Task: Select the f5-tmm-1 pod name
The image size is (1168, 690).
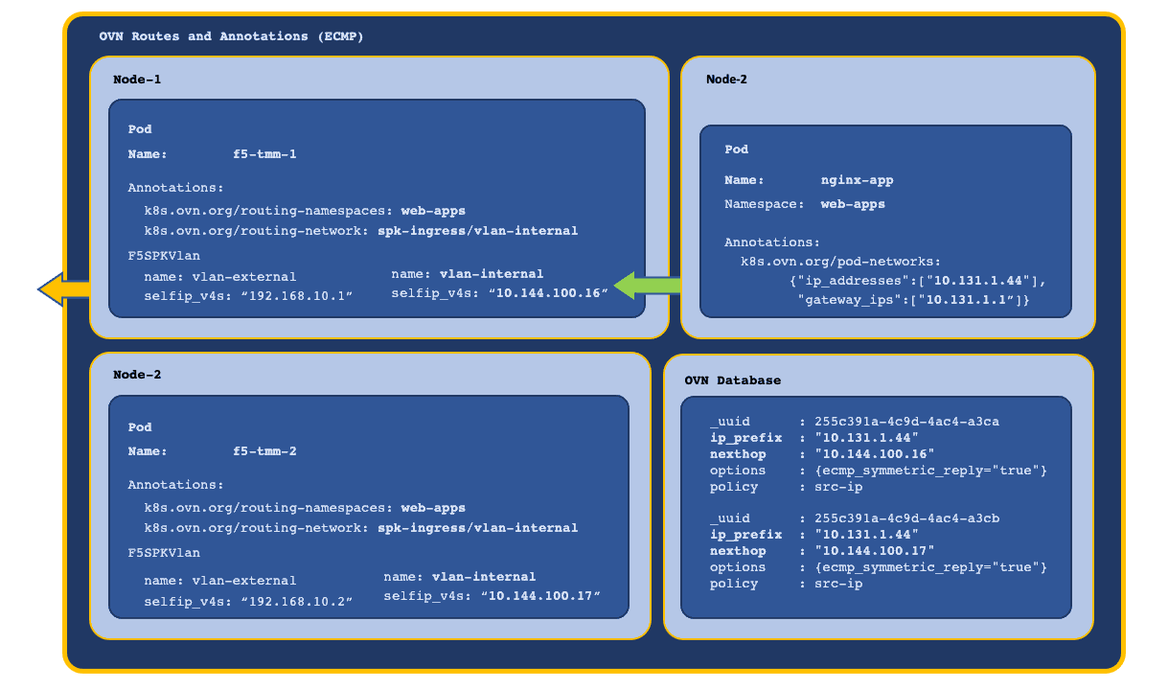Action: click(265, 153)
